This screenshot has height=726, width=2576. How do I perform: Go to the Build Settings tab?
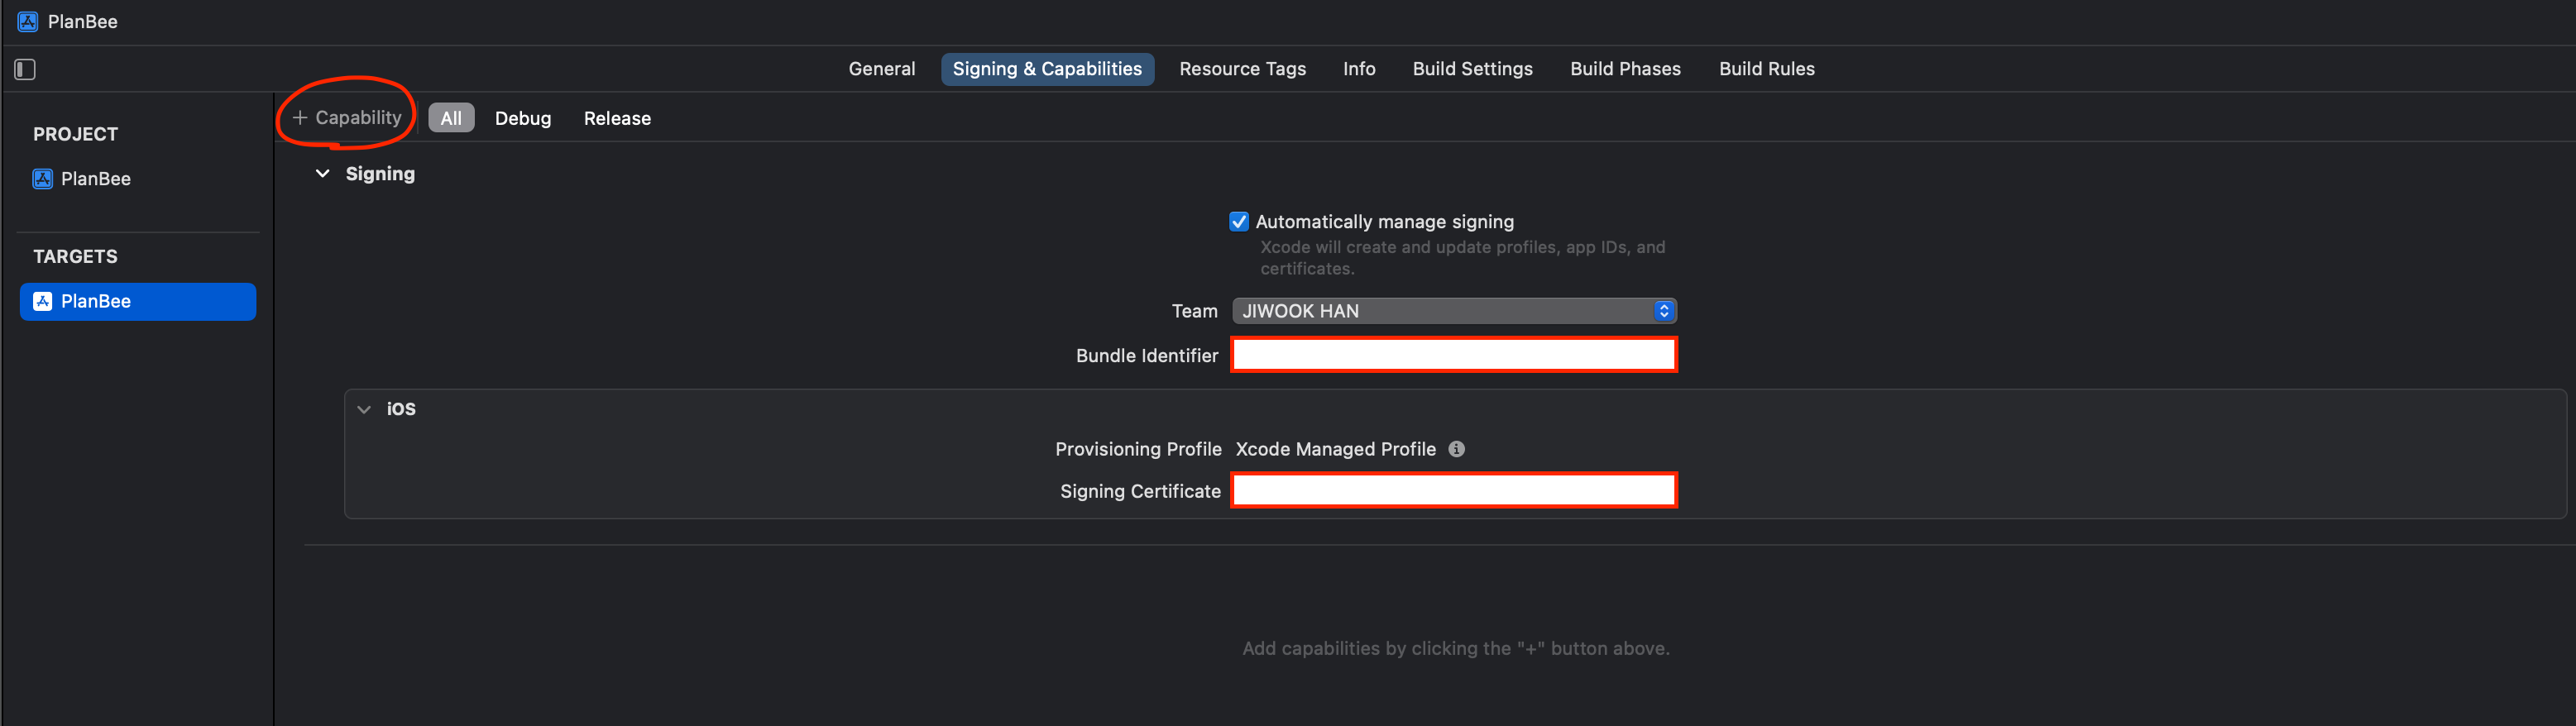1472,69
